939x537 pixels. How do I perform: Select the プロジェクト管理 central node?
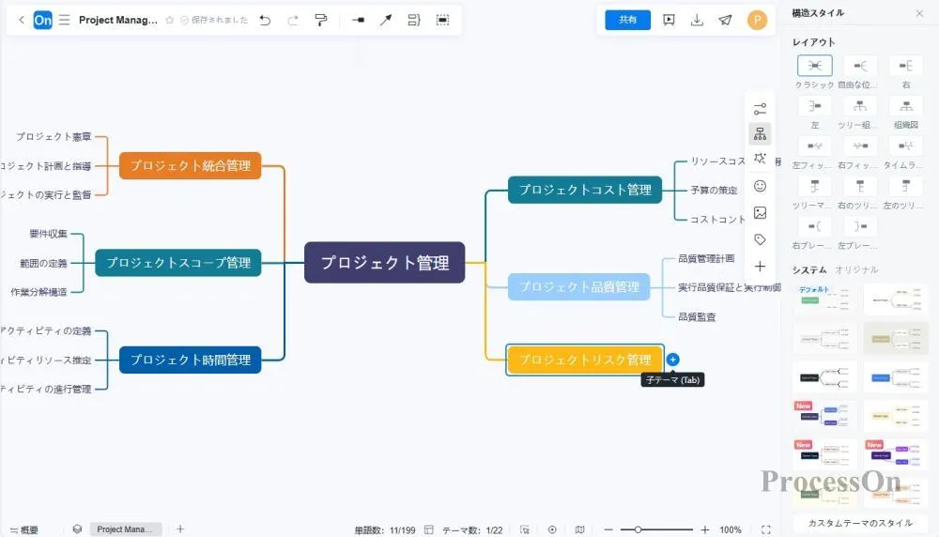click(x=384, y=263)
